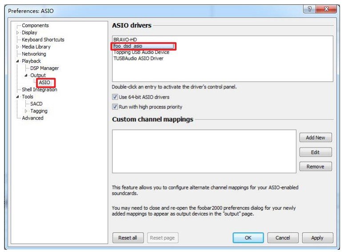Image resolution: width=344 pixels, height=252 pixels.
Task: Click the Remove mapping button
Action: (316, 167)
